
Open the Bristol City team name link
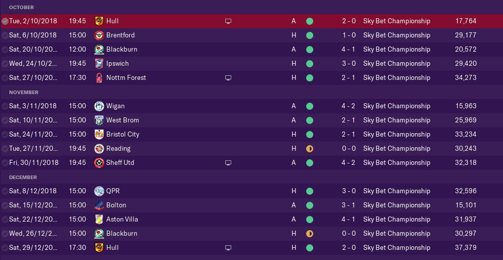[x=122, y=135]
